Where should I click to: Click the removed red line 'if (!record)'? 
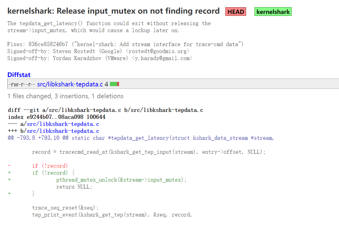click(38, 166)
